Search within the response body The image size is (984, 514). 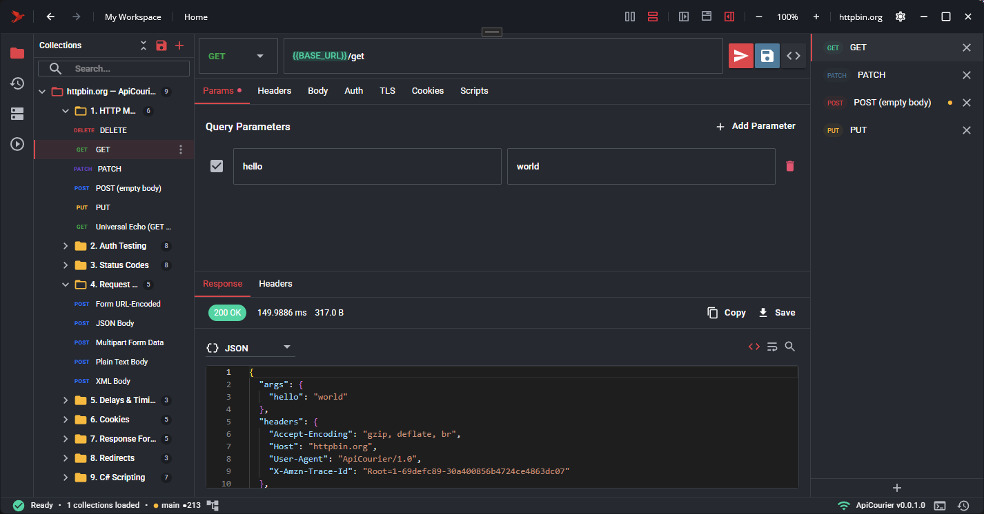pyautogui.click(x=790, y=347)
